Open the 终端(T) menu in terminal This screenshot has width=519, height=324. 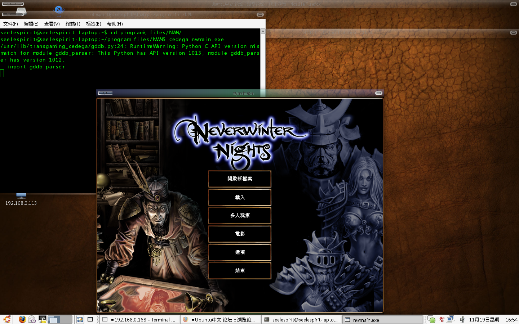73,24
